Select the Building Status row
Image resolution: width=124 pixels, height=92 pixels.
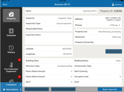coord(98,61)
